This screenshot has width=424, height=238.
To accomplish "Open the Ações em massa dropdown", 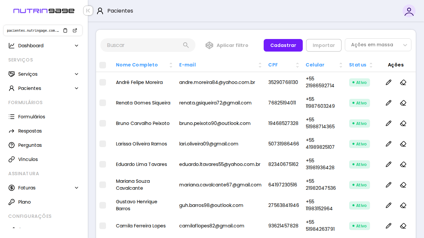I will [378, 45].
